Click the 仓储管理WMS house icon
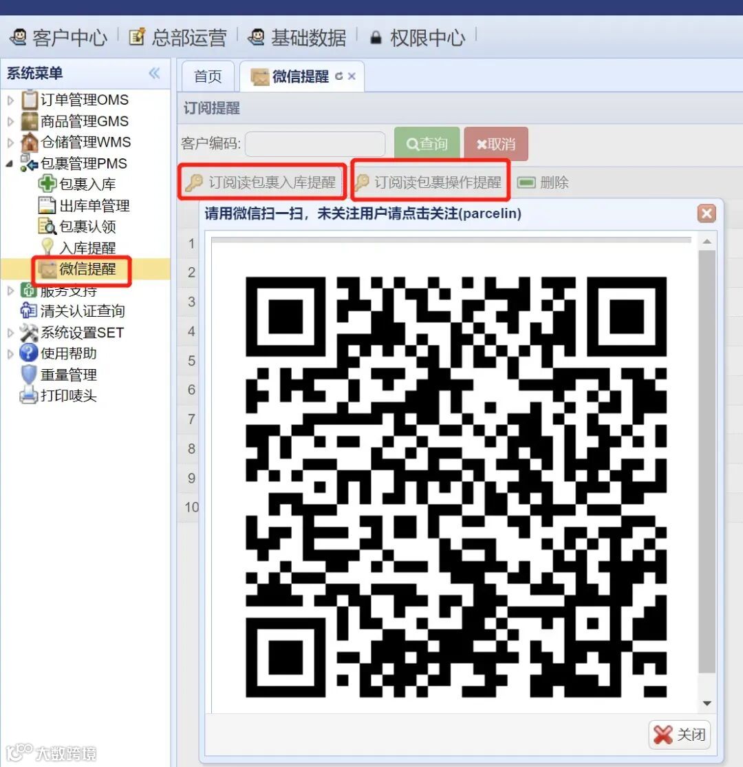743x767 pixels. pos(30,143)
